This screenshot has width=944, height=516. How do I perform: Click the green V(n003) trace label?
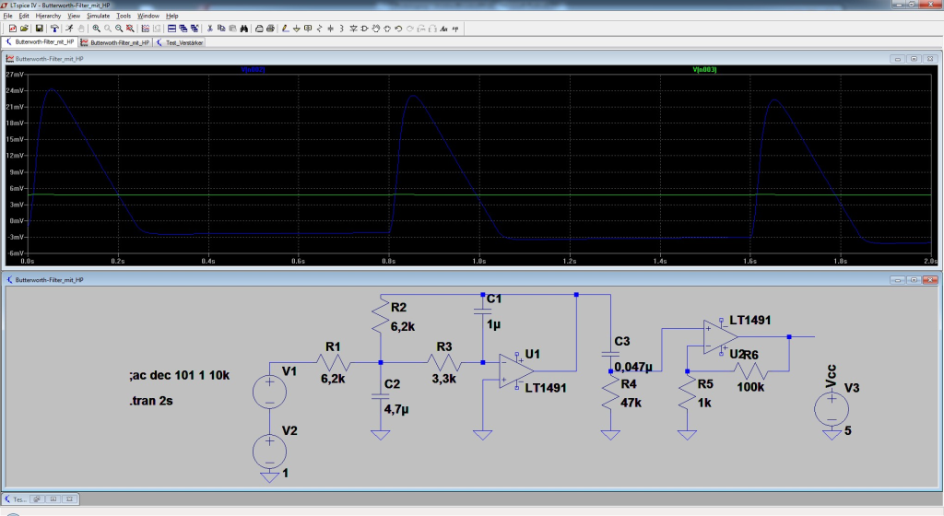[703, 70]
